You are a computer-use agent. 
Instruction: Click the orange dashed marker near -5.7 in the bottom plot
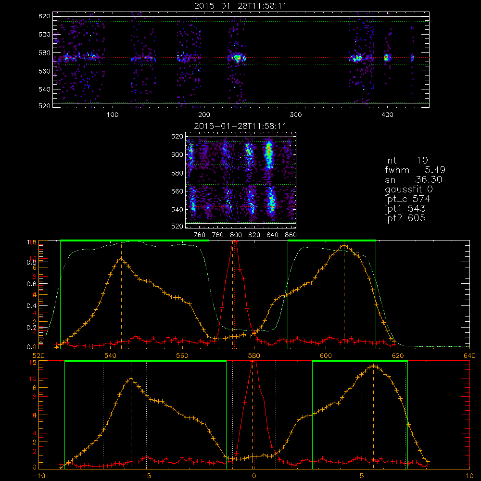pyautogui.click(x=131, y=416)
